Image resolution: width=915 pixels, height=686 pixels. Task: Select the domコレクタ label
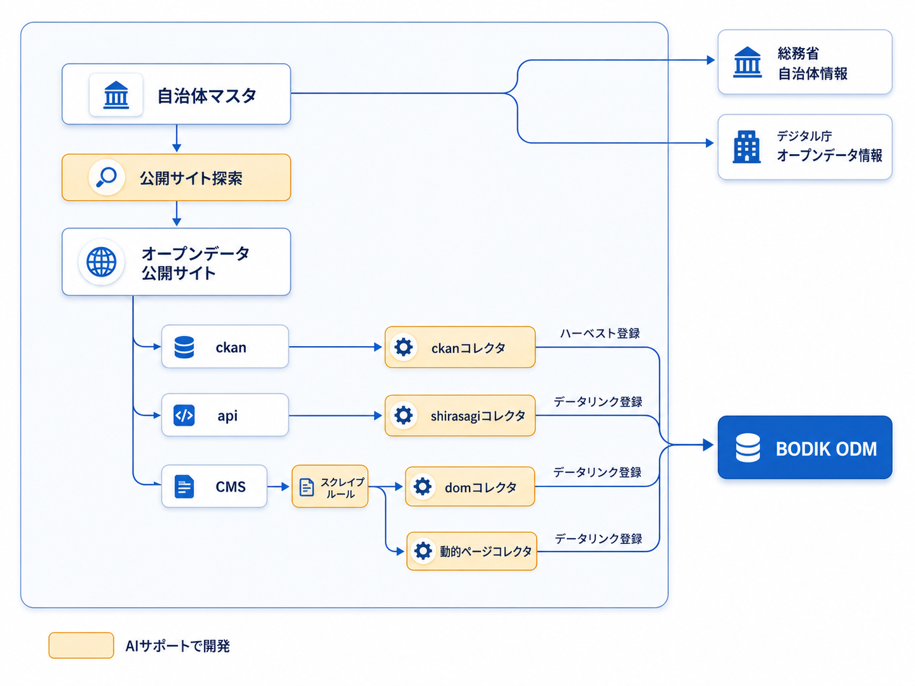click(x=480, y=488)
